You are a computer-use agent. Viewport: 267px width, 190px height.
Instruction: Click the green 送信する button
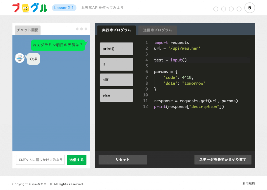point(77,160)
